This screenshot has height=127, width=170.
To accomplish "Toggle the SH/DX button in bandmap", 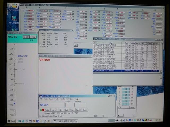I will pos(26,37).
